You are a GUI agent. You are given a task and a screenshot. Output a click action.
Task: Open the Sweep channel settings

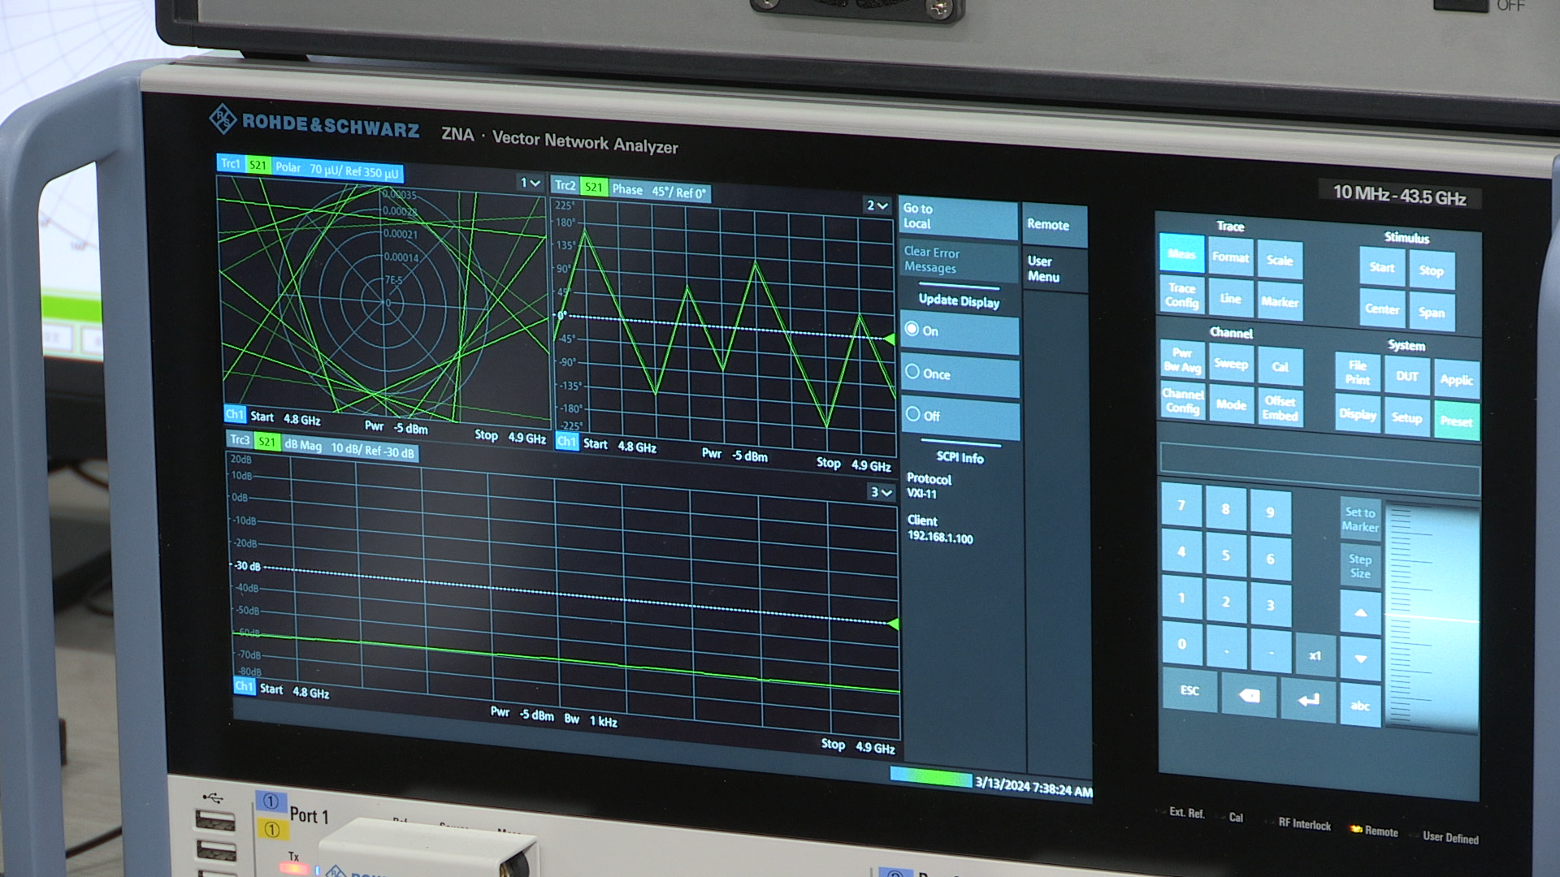(1231, 363)
